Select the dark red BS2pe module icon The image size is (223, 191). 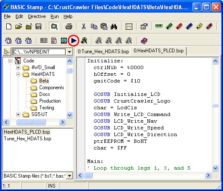209,26
